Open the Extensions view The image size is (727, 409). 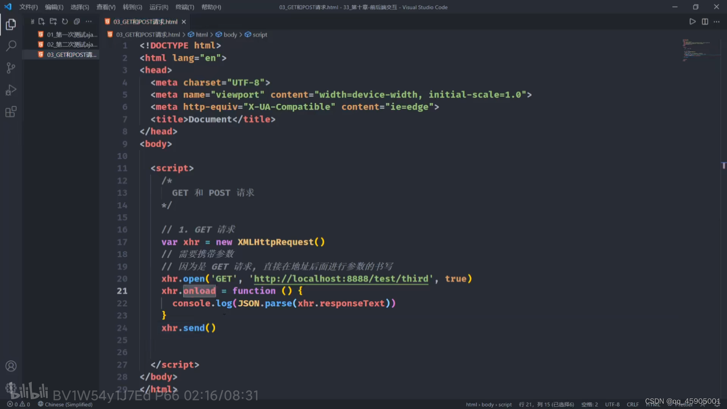[x=11, y=112]
